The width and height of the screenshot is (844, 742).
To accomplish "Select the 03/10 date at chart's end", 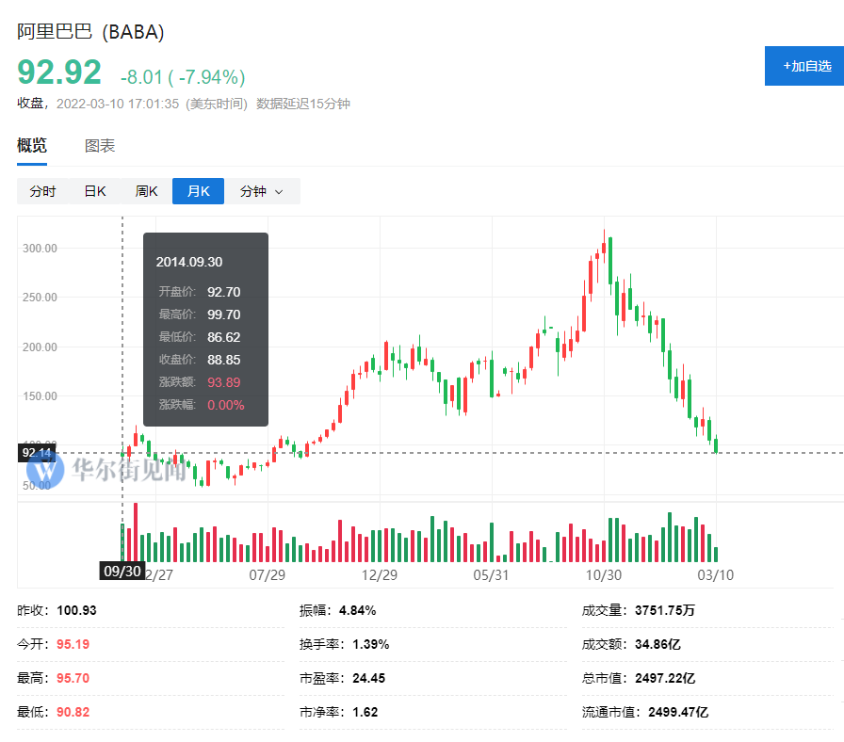I will pos(715,573).
